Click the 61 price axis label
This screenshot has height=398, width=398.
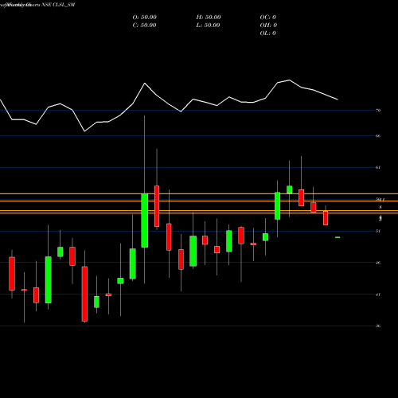(x=378, y=167)
